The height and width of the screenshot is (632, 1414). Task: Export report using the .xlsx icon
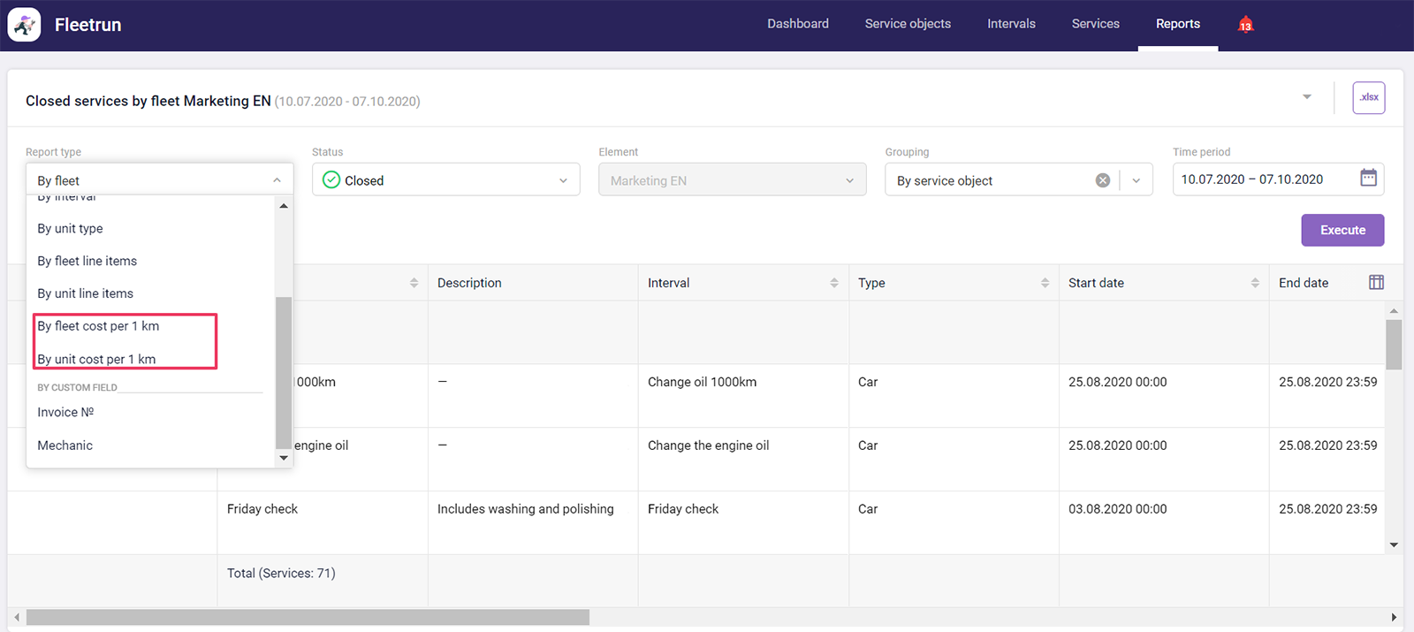[1368, 98]
